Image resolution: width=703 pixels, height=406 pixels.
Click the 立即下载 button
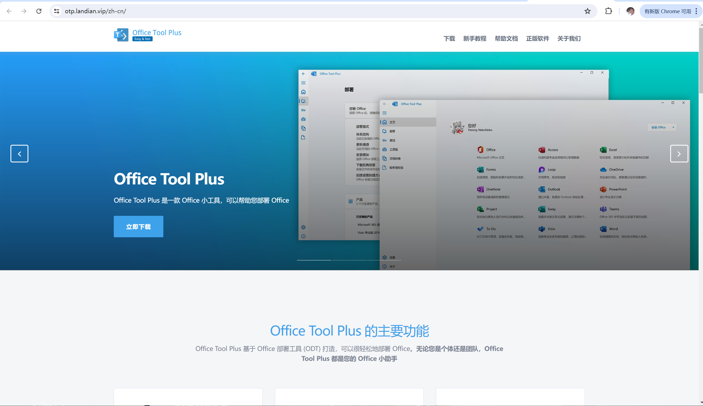(x=138, y=227)
